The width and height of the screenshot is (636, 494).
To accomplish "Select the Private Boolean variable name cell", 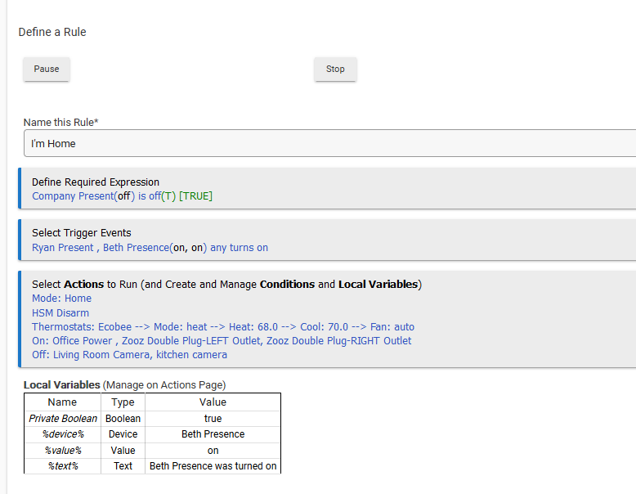I will pos(62,419).
